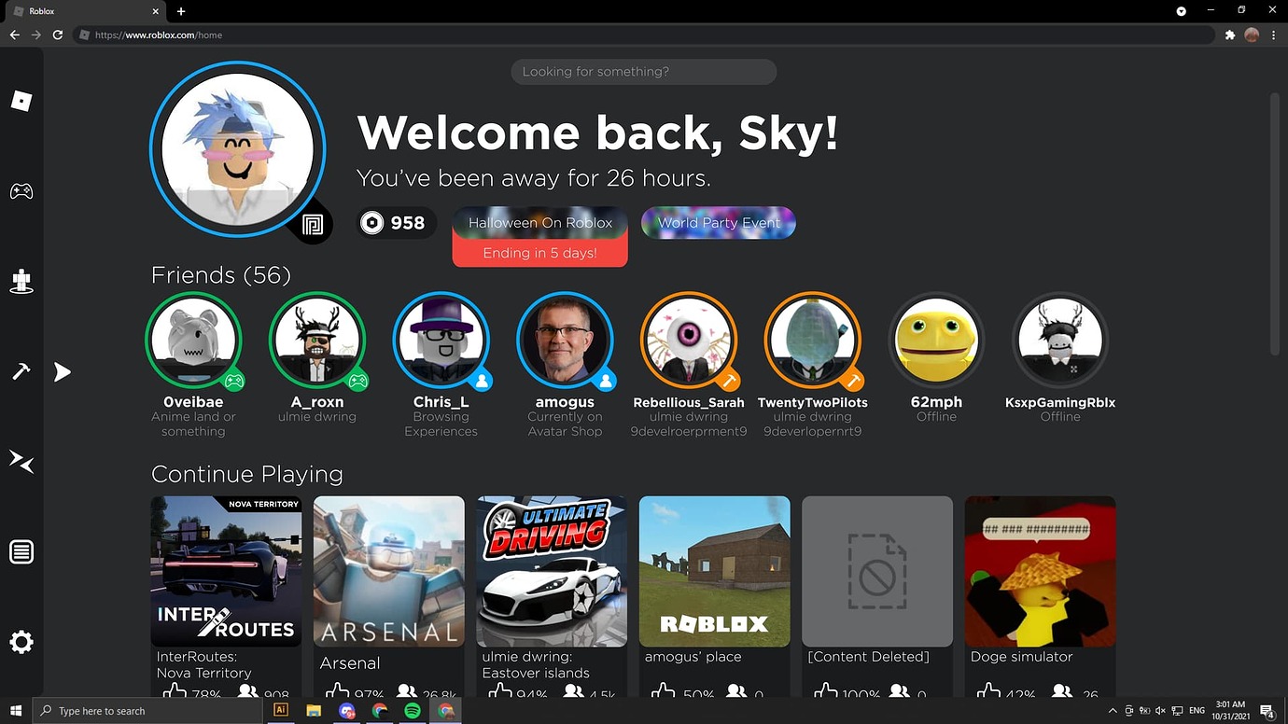The height and width of the screenshot is (724, 1288).
Task: Show hidden tray icons with the chevron
Action: coord(1112,711)
